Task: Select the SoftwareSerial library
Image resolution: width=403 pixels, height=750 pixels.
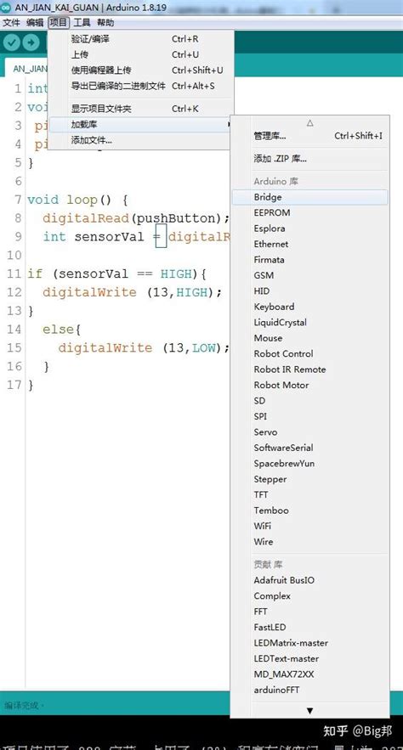Action: tap(309, 448)
